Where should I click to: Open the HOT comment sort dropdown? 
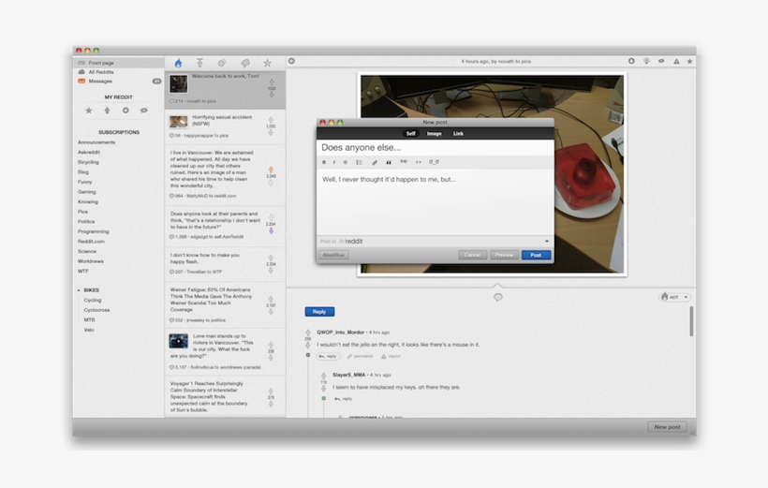[675, 297]
